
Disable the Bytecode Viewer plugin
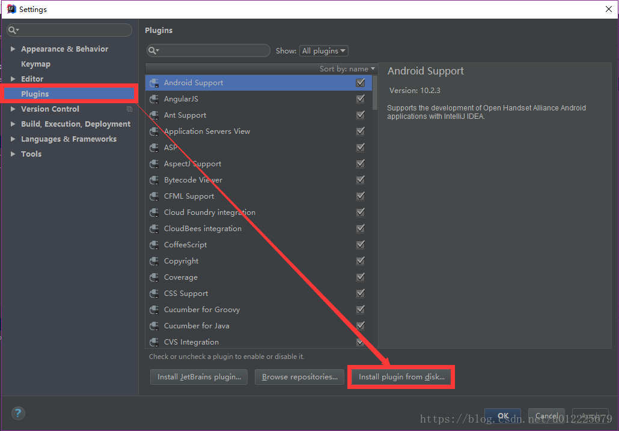pos(361,180)
